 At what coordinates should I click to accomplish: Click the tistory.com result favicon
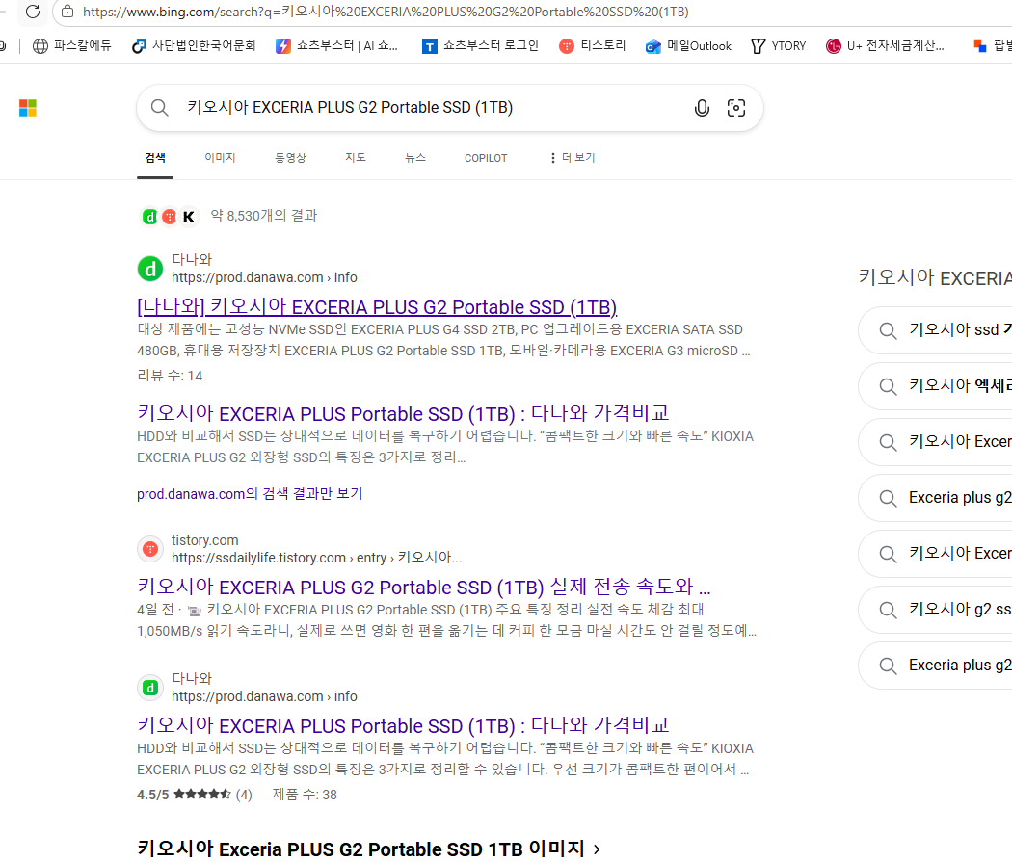click(x=150, y=549)
